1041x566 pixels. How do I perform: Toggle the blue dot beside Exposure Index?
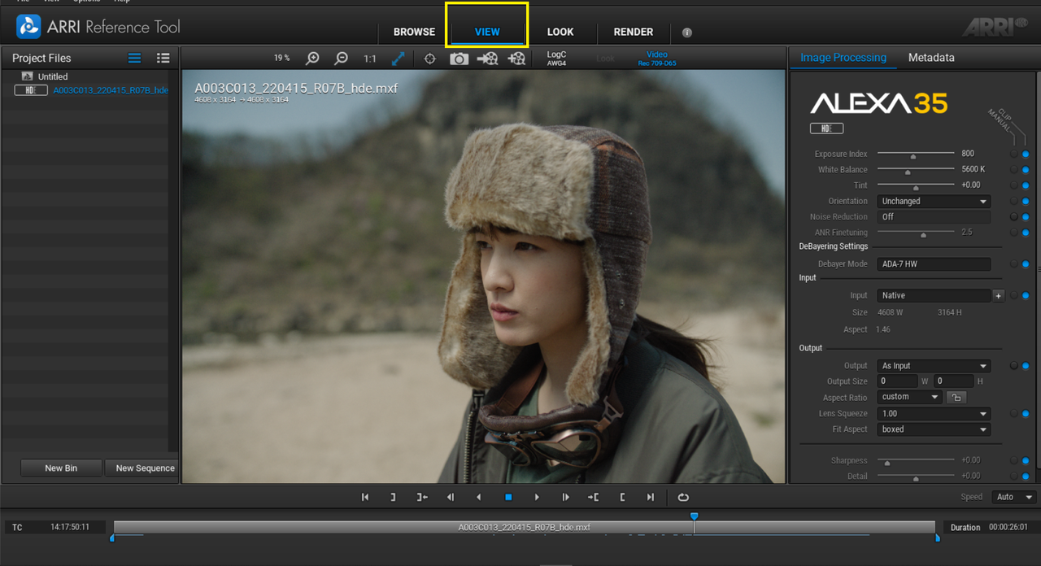[1026, 154]
